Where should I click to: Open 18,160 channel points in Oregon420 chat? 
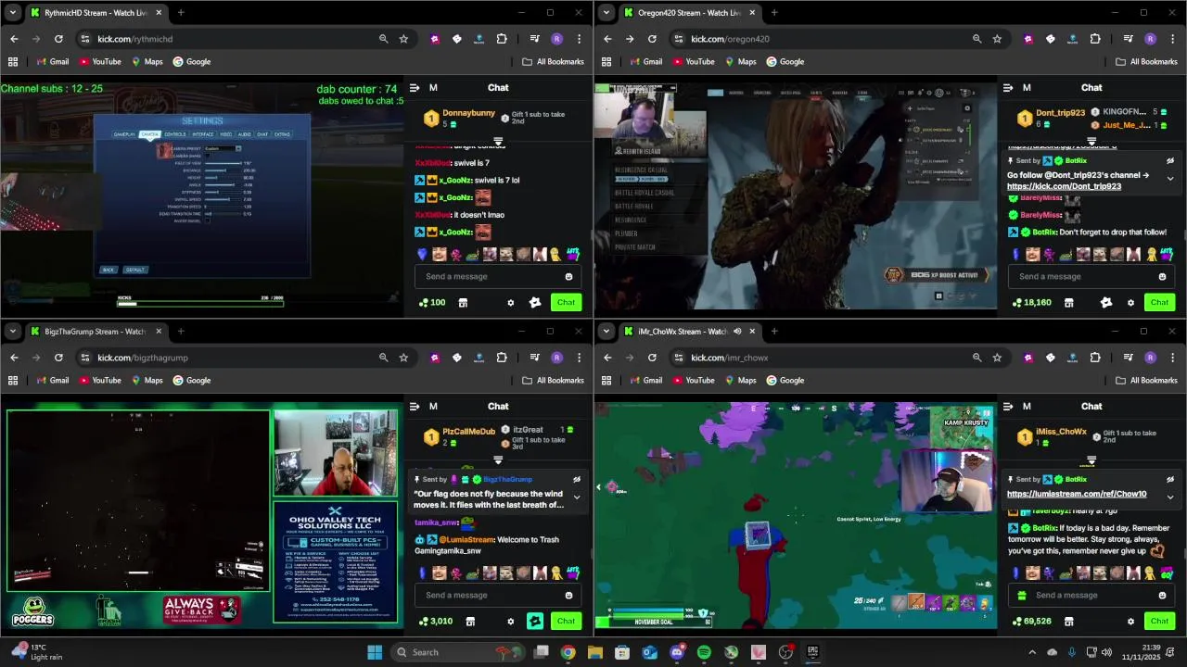pyautogui.click(x=1031, y=303)
